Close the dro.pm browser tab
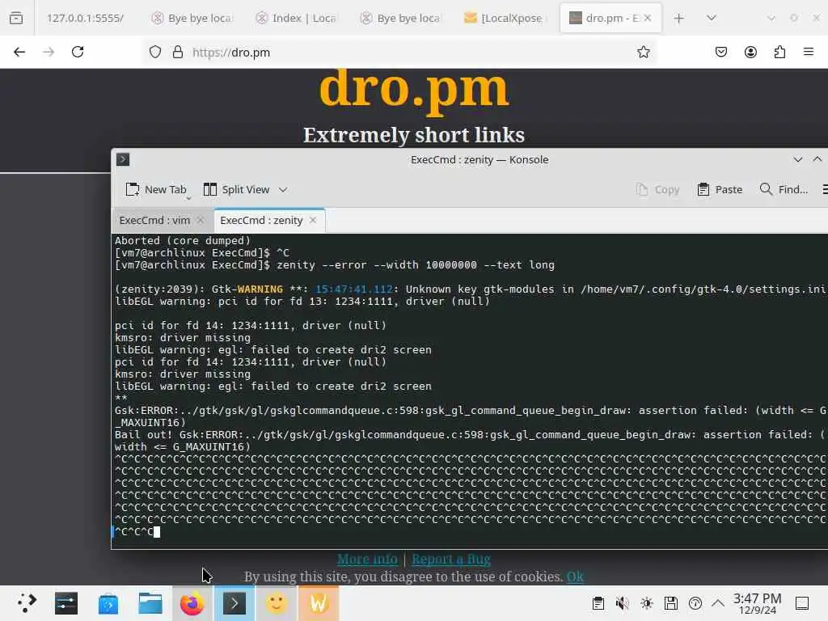 pos(648,18)
